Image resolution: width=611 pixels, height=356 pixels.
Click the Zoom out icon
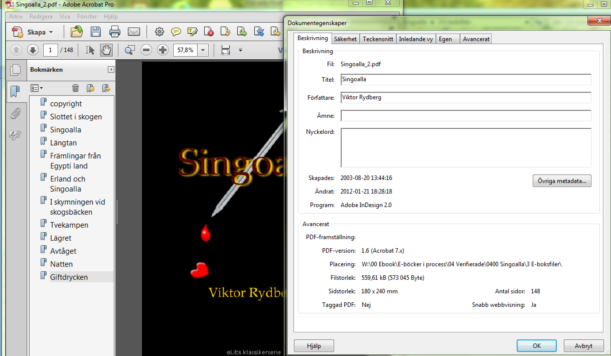coord(146,50)
